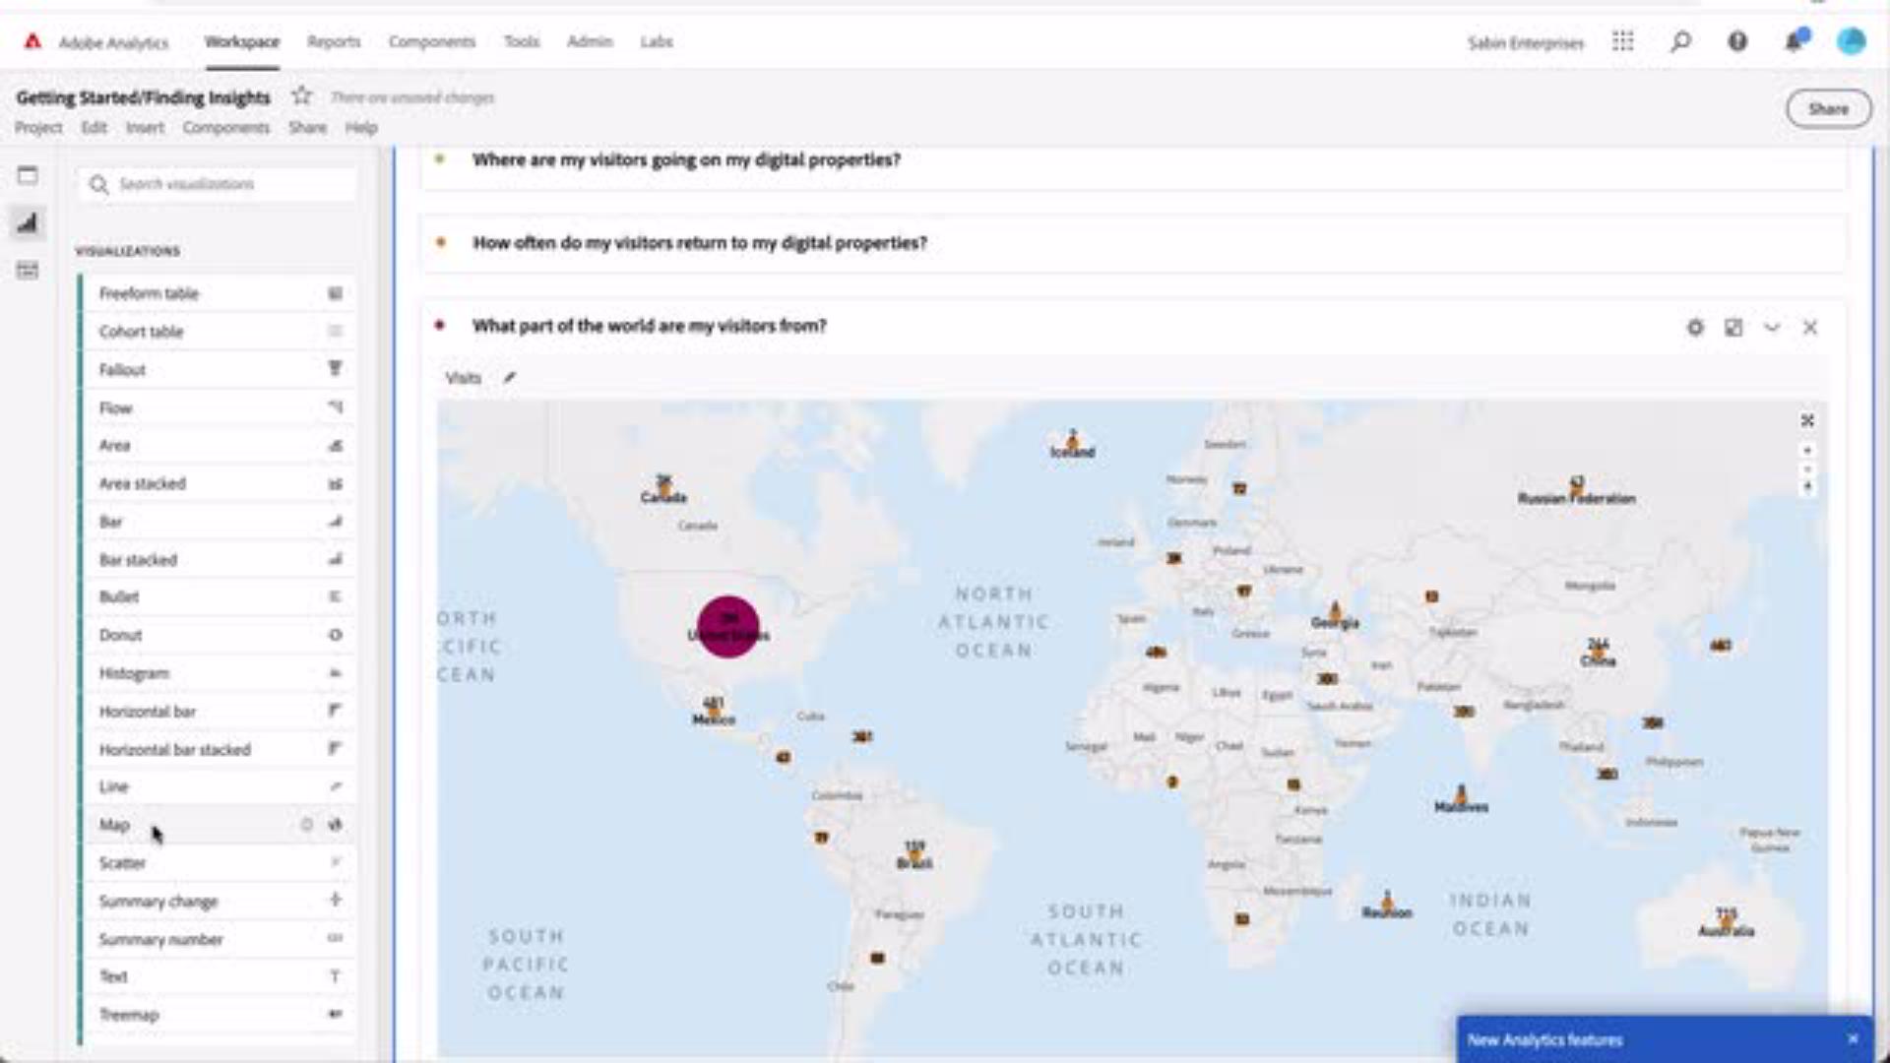The image size is (1890, 1063).
Task: Open the apps grid switcher icon
Action: point(1622,41)
